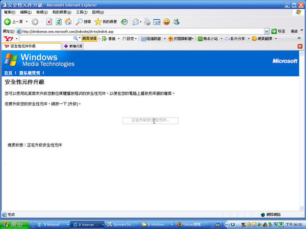The height and width of the screenshot is (229, 306).
Task: Switch to the Windows folders taskbar group
Action: click(157, 225)
